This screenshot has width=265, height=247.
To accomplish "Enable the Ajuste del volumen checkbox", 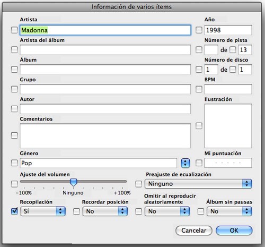I will pyautogui.click(x=14, y=184).
